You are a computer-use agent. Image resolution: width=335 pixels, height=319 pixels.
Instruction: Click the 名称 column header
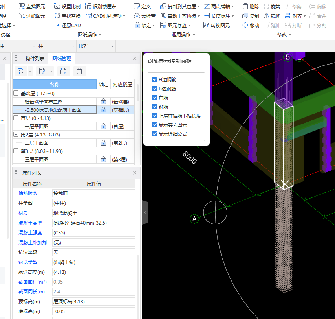55,84
